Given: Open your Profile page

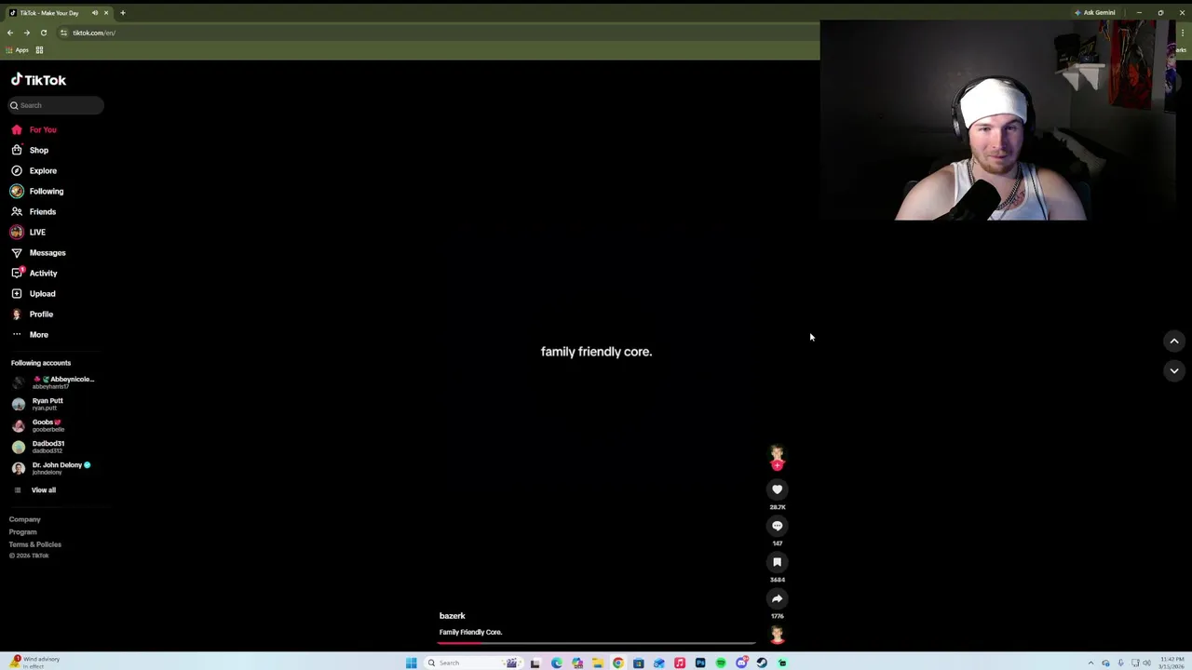Looking at the screenshot, I should click(33, 314).
